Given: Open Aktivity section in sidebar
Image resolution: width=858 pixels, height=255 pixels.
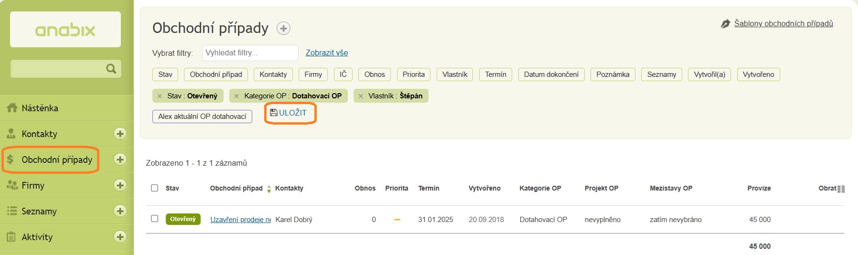Looking at the screenshot, I should (x=37, y=237).
